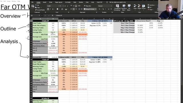Click the Top Align icon
This screenshot has width=183, height=103.
pos(71,6)
